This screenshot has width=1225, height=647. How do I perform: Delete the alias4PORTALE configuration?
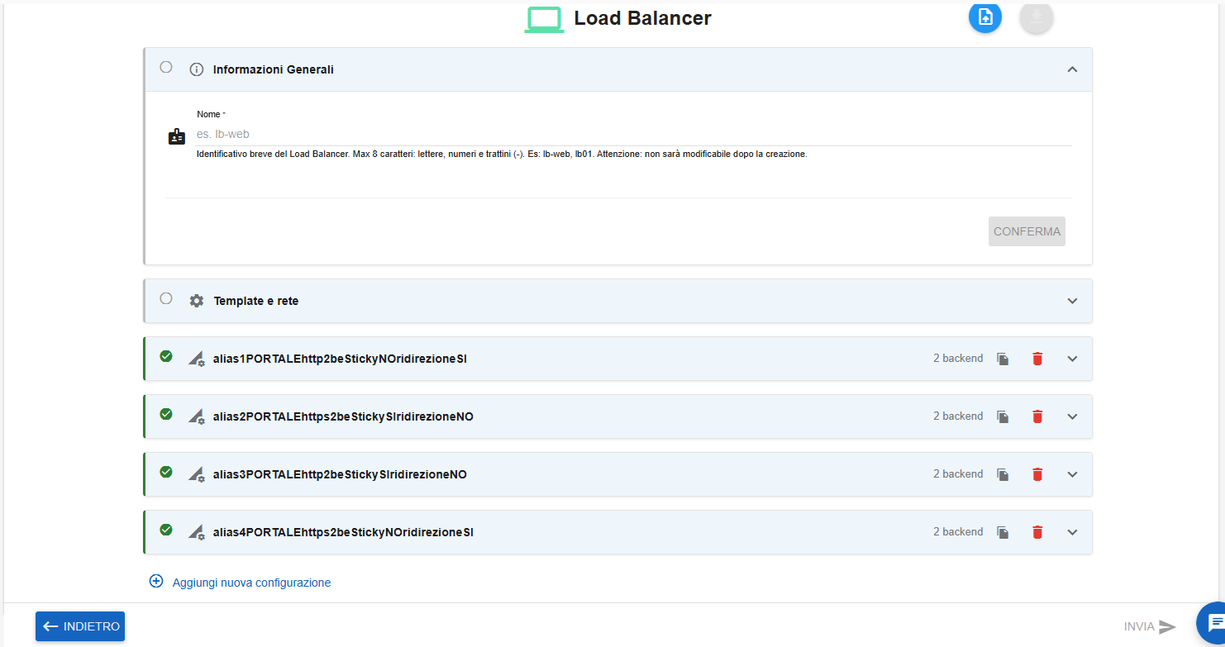tap(1037, 532)
